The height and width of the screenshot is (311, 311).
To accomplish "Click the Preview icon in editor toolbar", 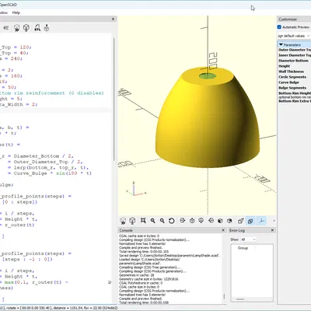I will (17, 28).
